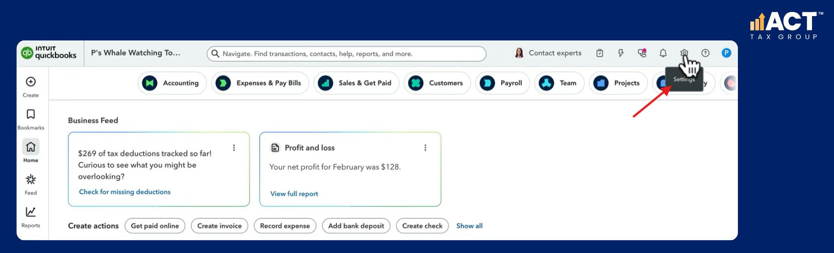Open the clipboard tasks icon in header
This screenshot has height=253, width=834.
pyautogui.click(x=600, y=53)
